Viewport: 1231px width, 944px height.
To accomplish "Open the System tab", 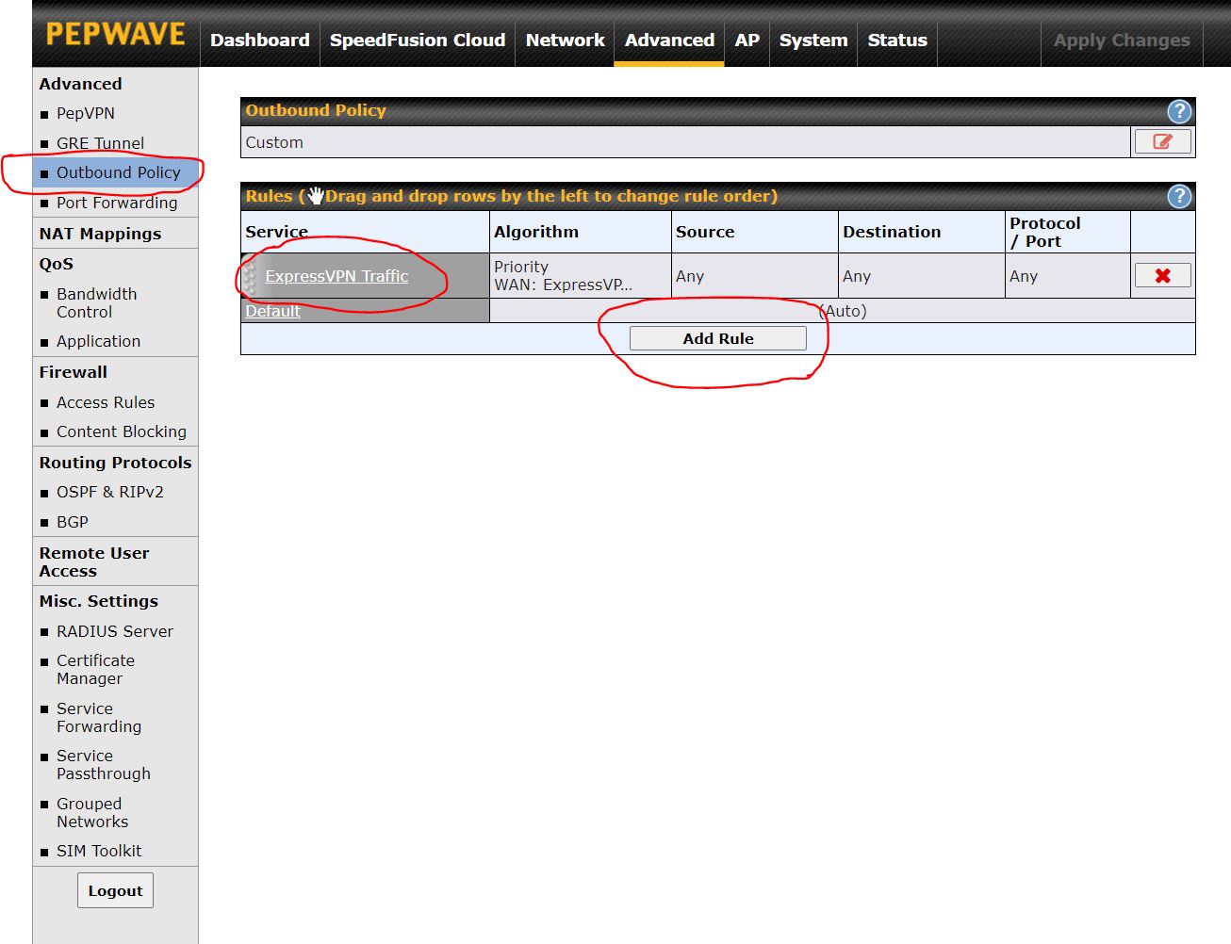I will pos(812,41).
